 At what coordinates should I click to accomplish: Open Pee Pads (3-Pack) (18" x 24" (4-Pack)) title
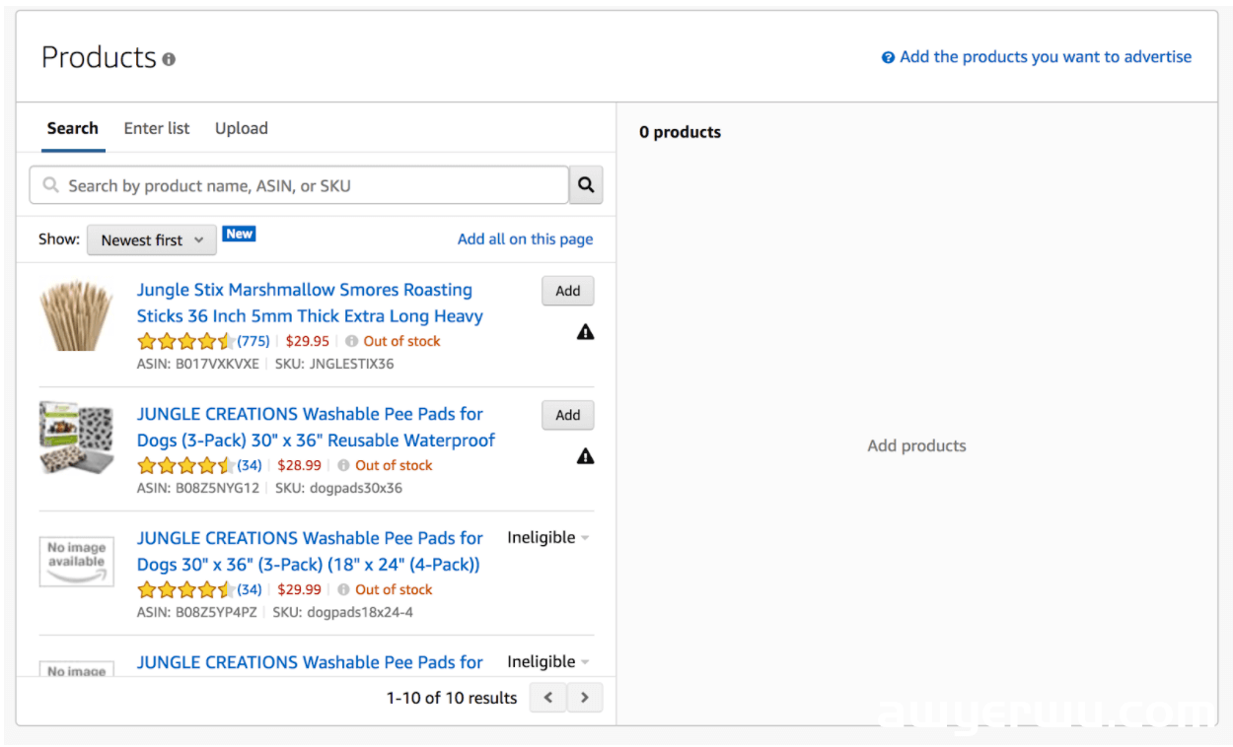[x=310, y=551]
